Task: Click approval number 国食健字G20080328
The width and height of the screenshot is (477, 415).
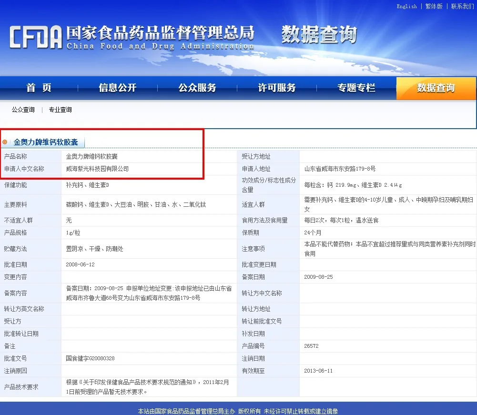Action: (91, 358)
